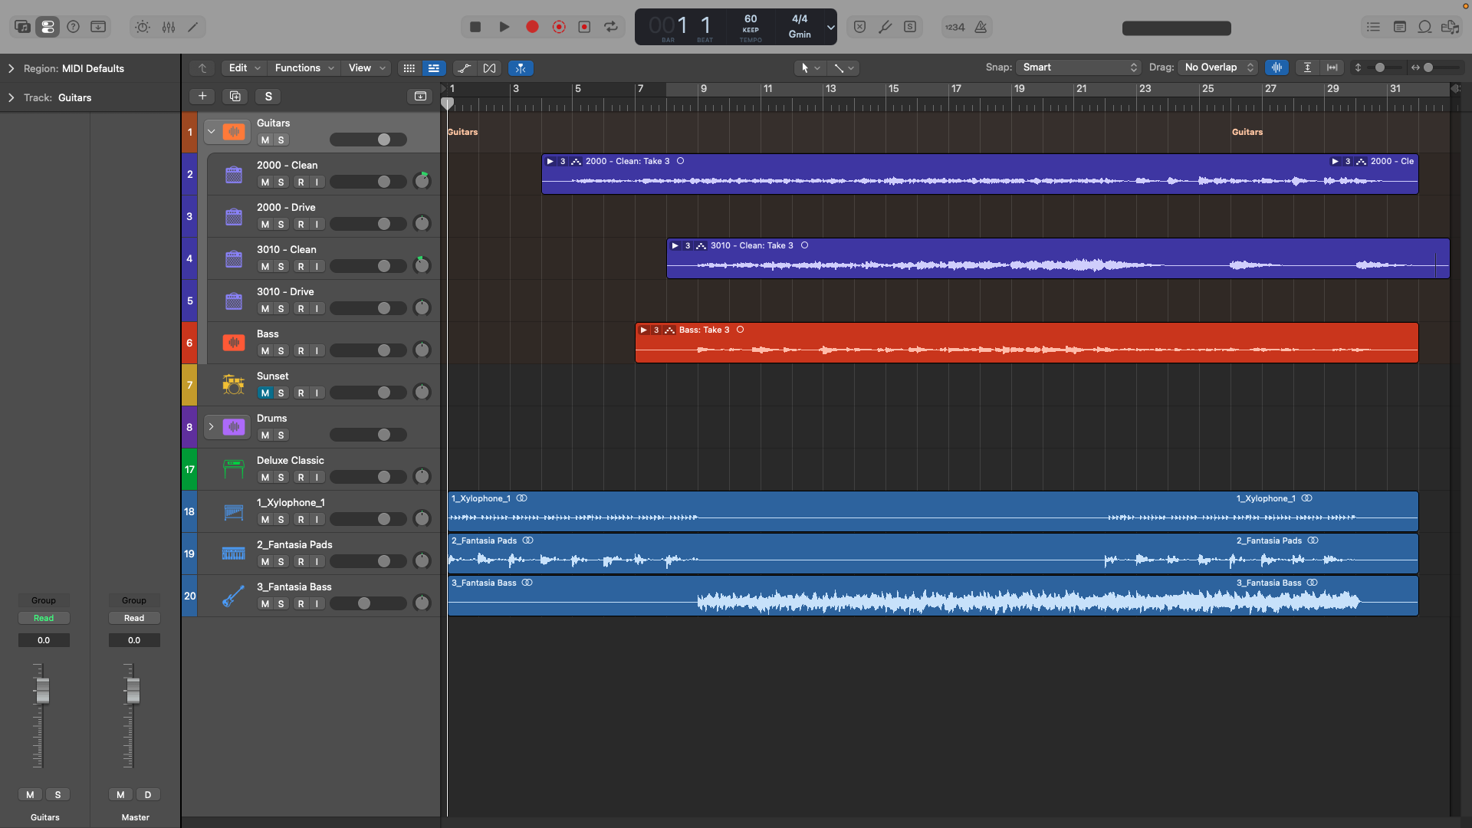The width and height of the screenshot is (1472, 828).
Task: Record-enable the 2000 - Drive track
Action: pyautogui.click(x=301, y=225)
